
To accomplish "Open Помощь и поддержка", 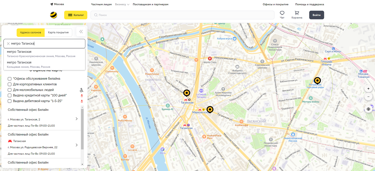I will click(309, 4).
